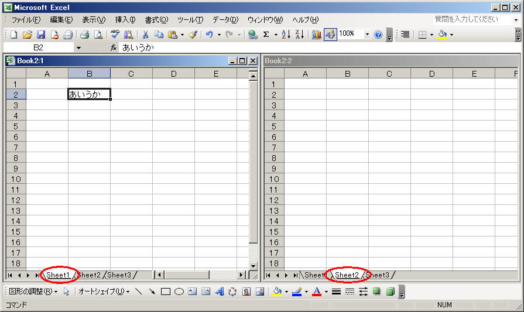Viewport: 524px width, 312px height.
Task: Click the Format Painter brush icon
Action: pyautogui.click(x=193, y=35)
